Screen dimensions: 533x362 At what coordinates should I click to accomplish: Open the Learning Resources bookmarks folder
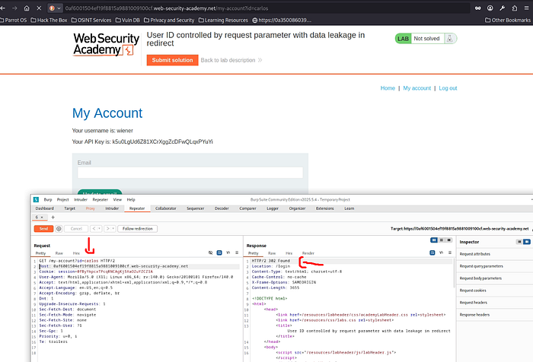[x=223, y=21]
